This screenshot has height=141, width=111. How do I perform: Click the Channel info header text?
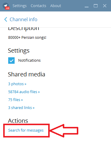pos(23,19)
